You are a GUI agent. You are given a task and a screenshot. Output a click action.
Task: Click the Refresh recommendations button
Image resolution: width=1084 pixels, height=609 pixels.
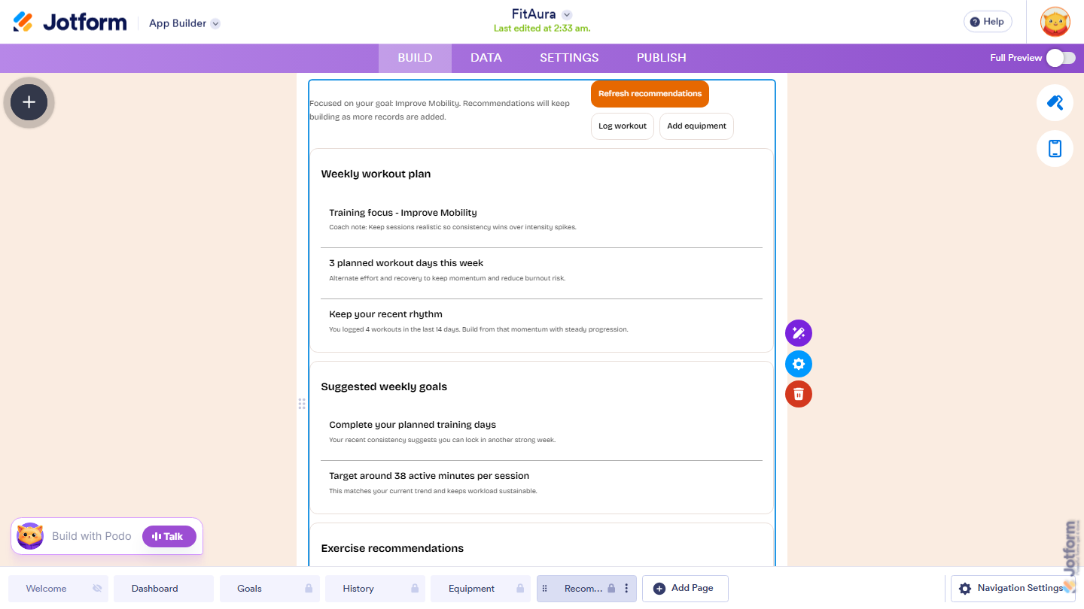[650, 94]
